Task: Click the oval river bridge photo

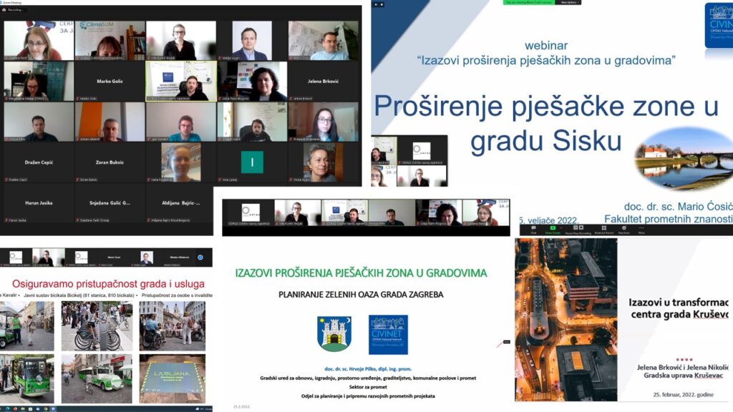Action: [684, 159]
